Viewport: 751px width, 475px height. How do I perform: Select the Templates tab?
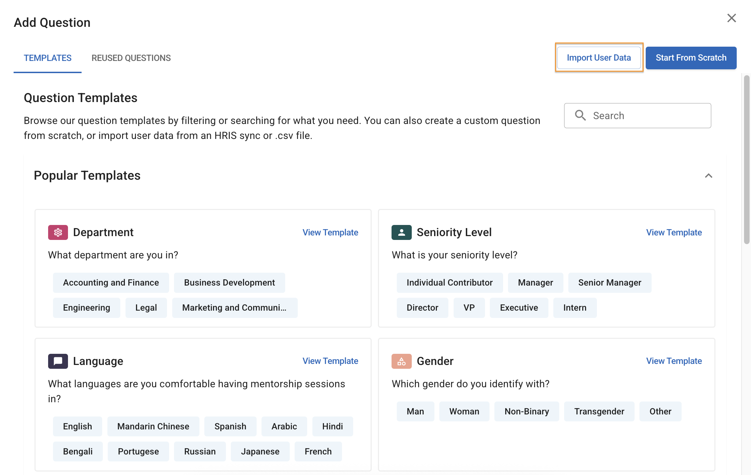coord(47,58)
